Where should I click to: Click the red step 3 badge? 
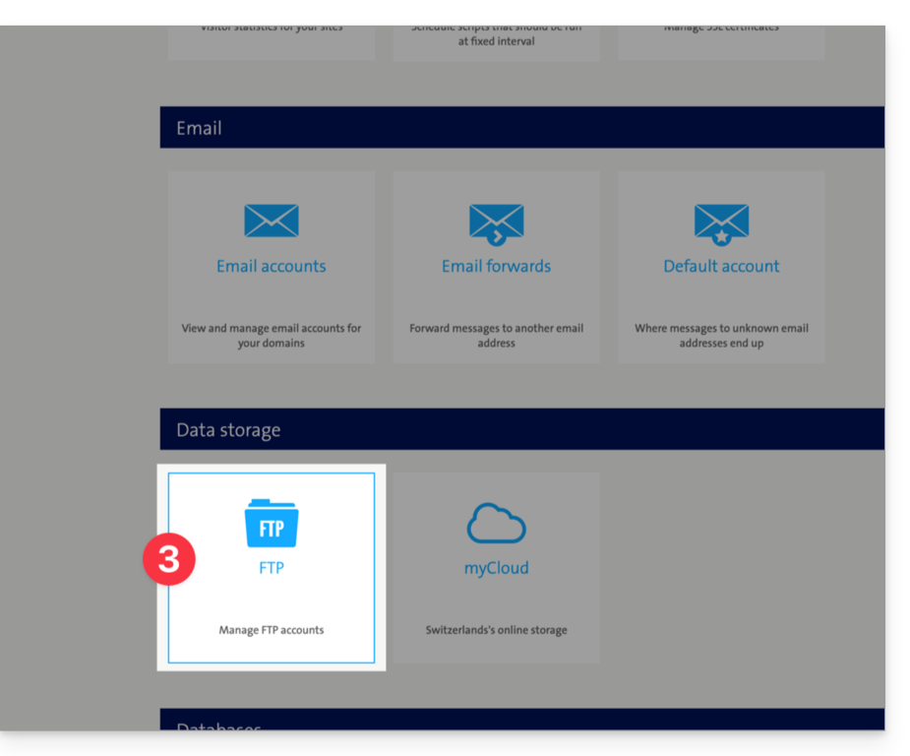pos(168,560)
